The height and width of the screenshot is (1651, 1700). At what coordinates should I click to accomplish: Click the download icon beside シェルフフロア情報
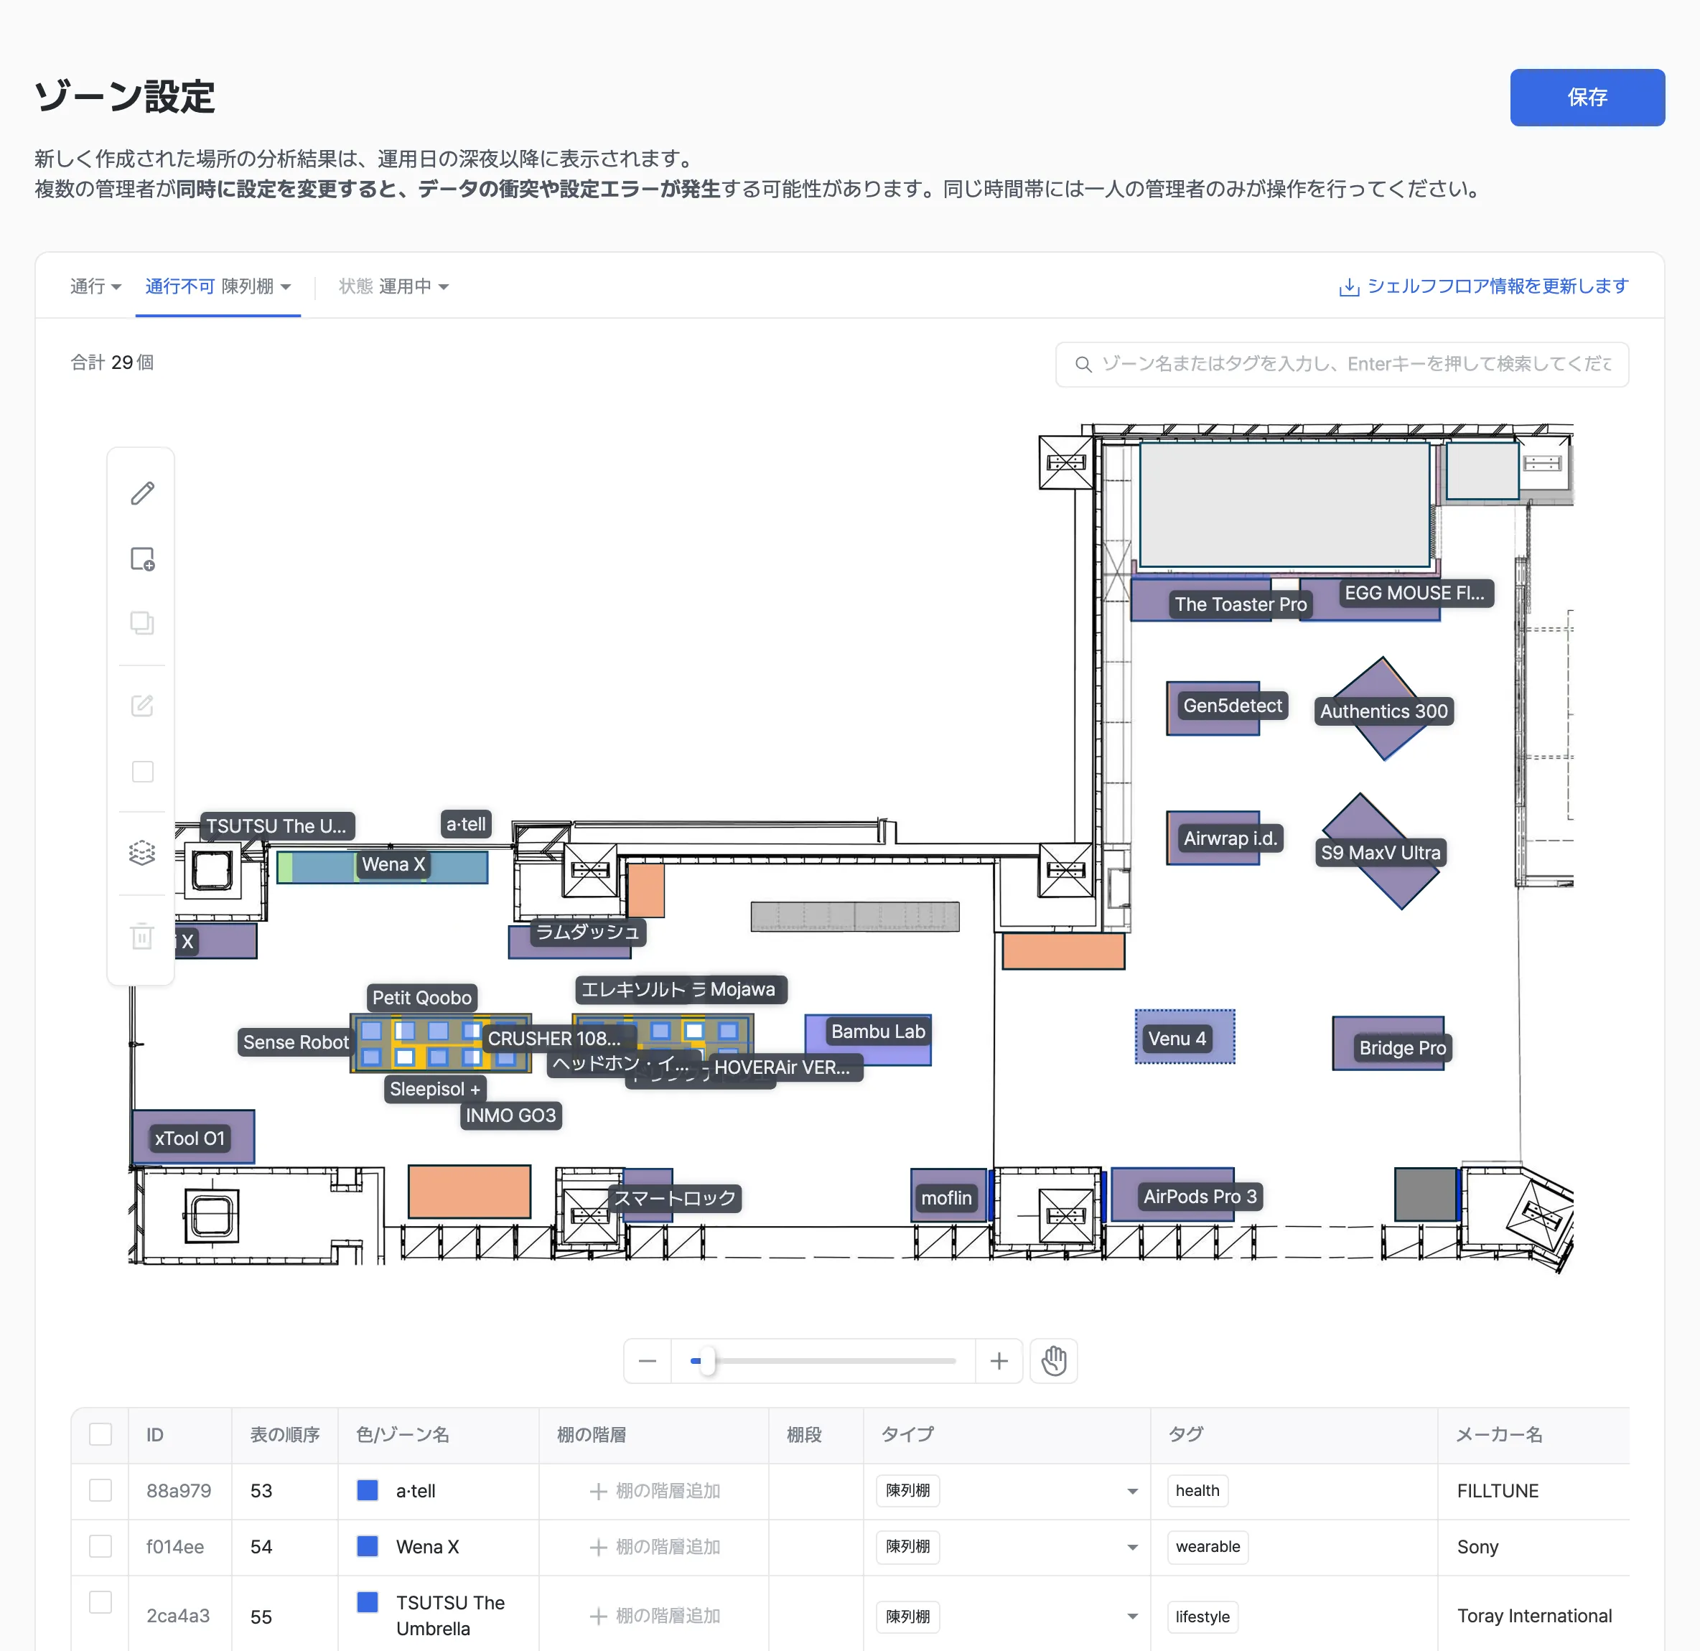pos(1349,287)
